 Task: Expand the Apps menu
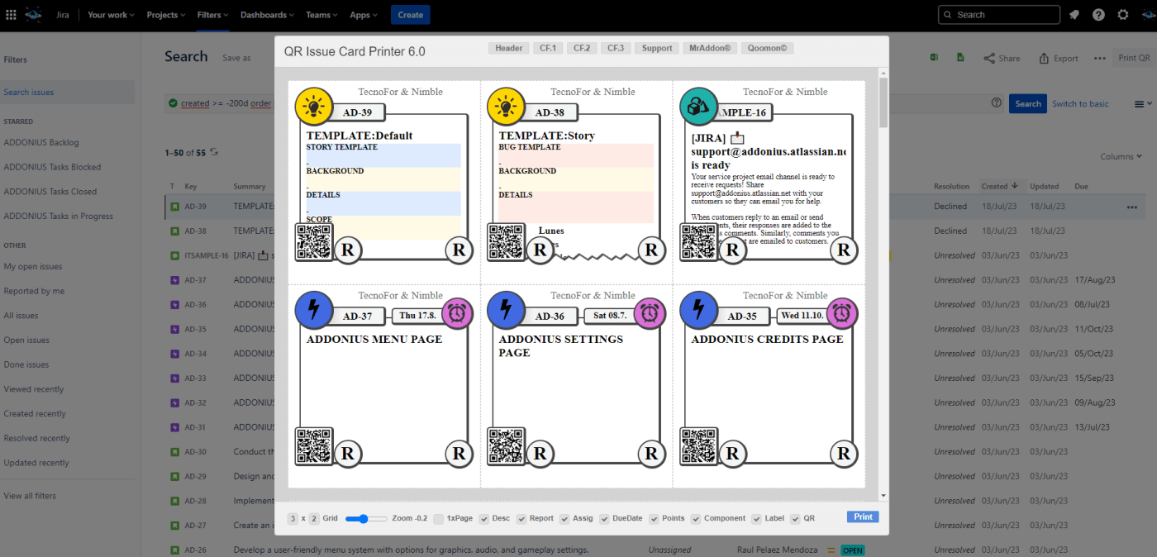coord(364,15)
